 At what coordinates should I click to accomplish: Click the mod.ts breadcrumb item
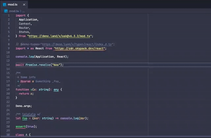pyautogui.click(x=14, y=11)
